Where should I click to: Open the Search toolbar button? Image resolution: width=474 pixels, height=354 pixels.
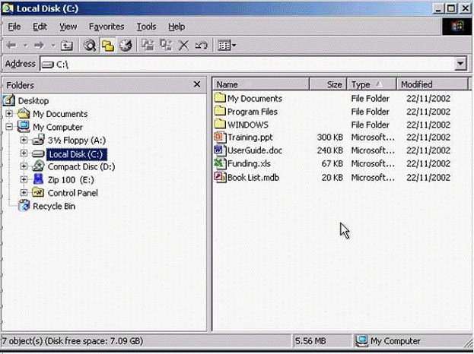90,46
